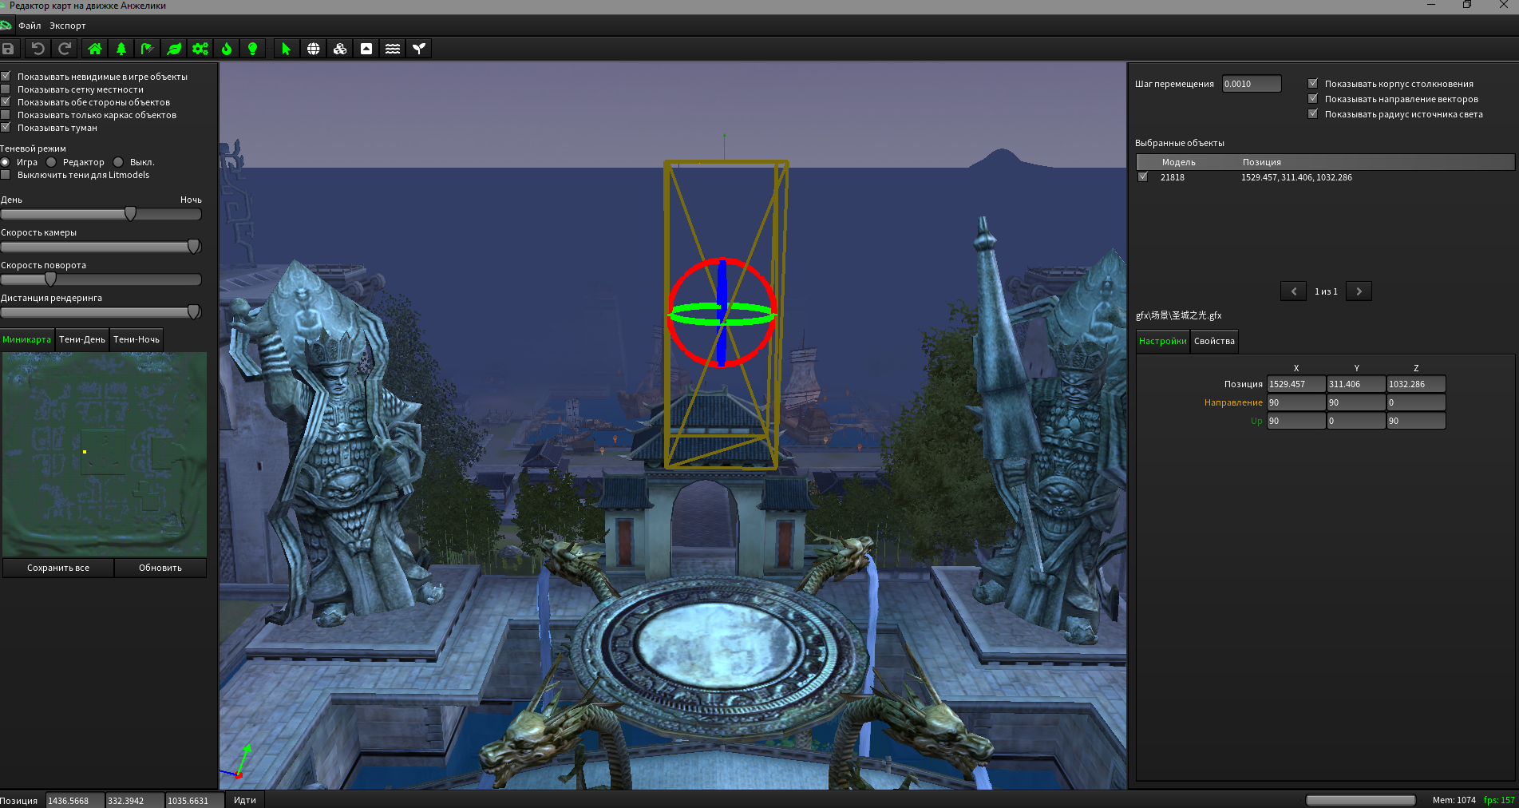Select Выкл. shadow mode radio button
Screen dimensions: 1519x808
tap(118, 162)
